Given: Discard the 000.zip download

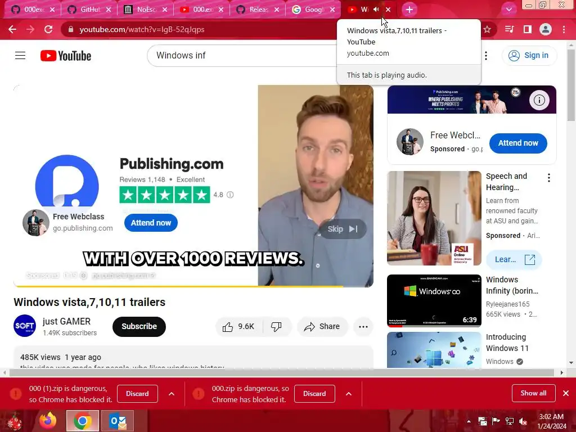Looking at the screenshot, I should tap(314, 393).
